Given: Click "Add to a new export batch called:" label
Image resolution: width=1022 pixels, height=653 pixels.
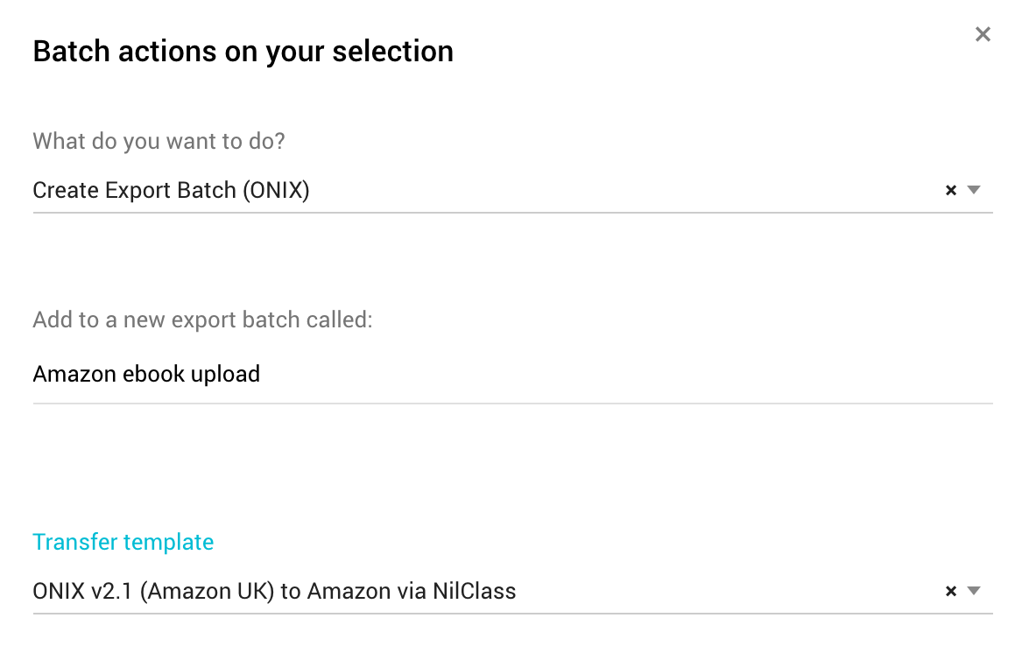Looking at the screenshot, I should [x=202, y=319].
